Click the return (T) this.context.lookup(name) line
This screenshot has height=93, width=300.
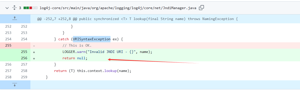point(93,71)
